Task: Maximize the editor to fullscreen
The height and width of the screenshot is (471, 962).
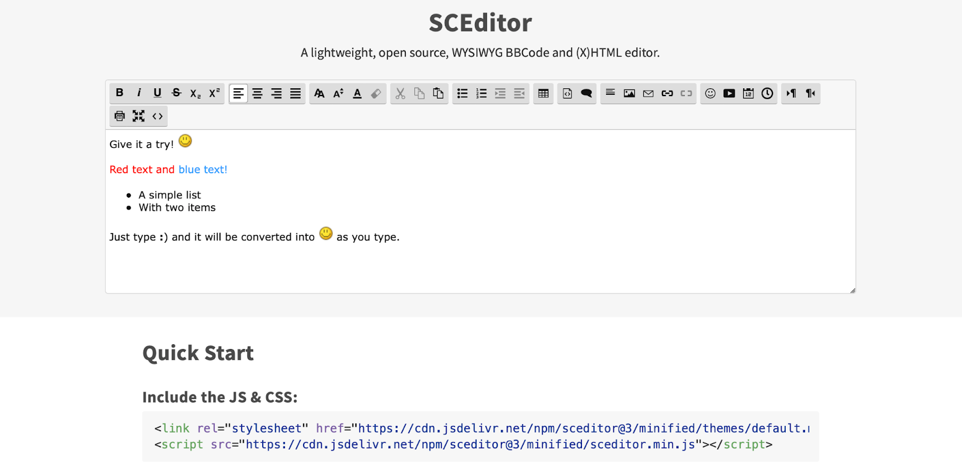Action: 138,116
